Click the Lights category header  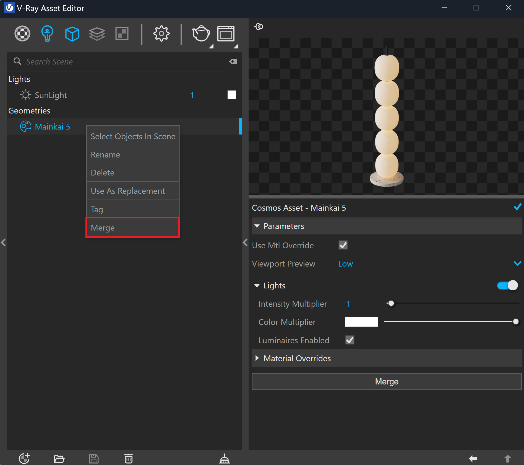19,79
